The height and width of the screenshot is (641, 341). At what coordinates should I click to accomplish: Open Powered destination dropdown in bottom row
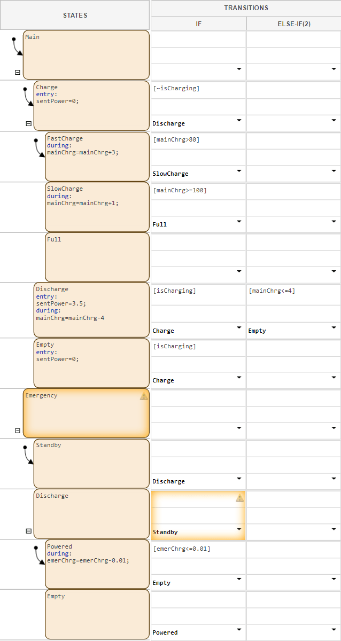239,630
